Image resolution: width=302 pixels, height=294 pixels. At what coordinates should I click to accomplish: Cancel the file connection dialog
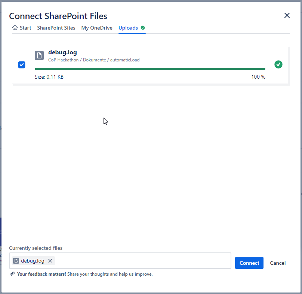pyautogui.click(x=278, y=263)
